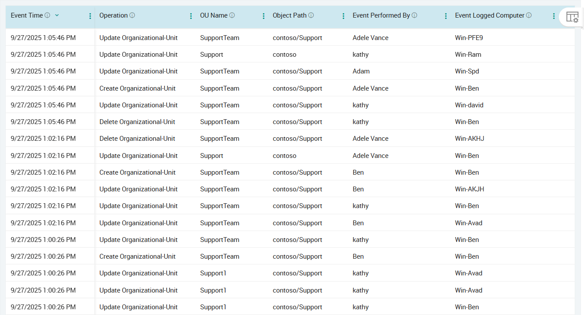Open the column chooser settings icon
Screen dimensions: 584x315
572,17
